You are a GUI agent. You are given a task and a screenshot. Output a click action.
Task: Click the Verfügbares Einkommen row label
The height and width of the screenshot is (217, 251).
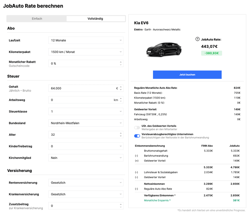coord(160,195)
